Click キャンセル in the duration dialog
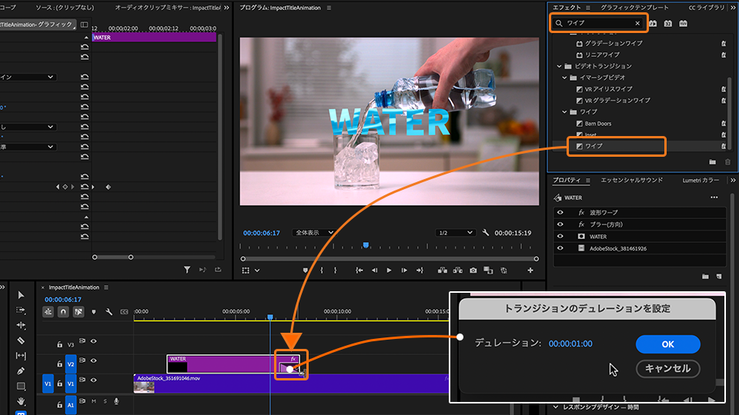Viewport: 739px width, 415px height. point(668,368)
